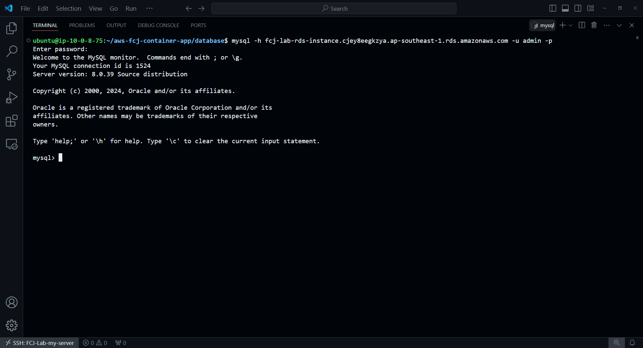This screenshot has width=643, height=348.
Task: Open the Source Control view
Action: [11, 74]
